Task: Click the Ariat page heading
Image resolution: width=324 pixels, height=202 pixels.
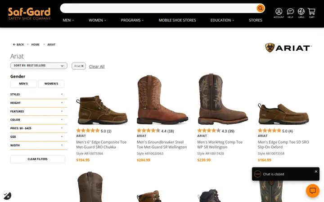Action: [x=17, y=56]
